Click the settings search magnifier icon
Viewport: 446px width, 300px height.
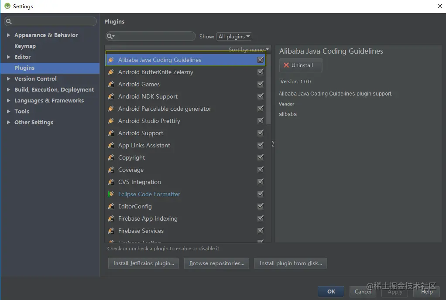click(9, 21)
